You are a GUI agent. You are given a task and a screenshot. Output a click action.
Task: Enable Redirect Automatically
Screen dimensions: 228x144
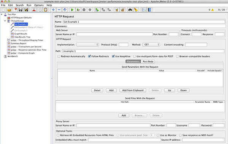59,56
